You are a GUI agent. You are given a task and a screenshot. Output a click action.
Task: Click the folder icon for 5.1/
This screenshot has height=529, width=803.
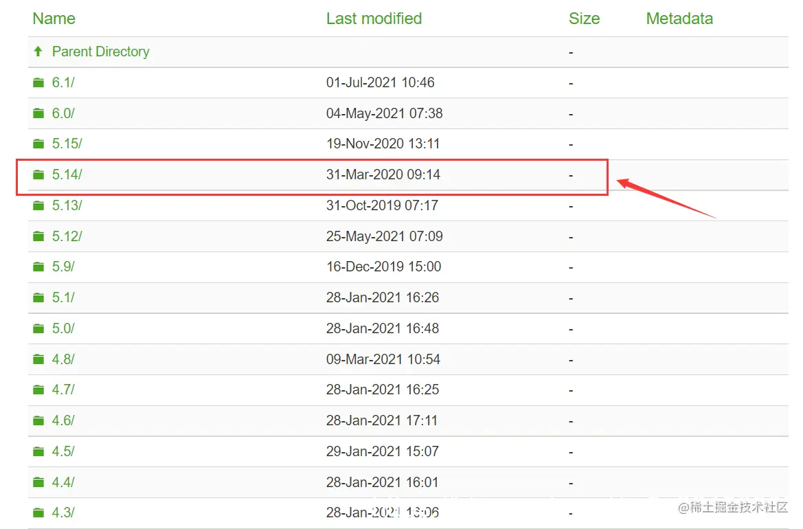pyautogui.click(x=38, y=297)
